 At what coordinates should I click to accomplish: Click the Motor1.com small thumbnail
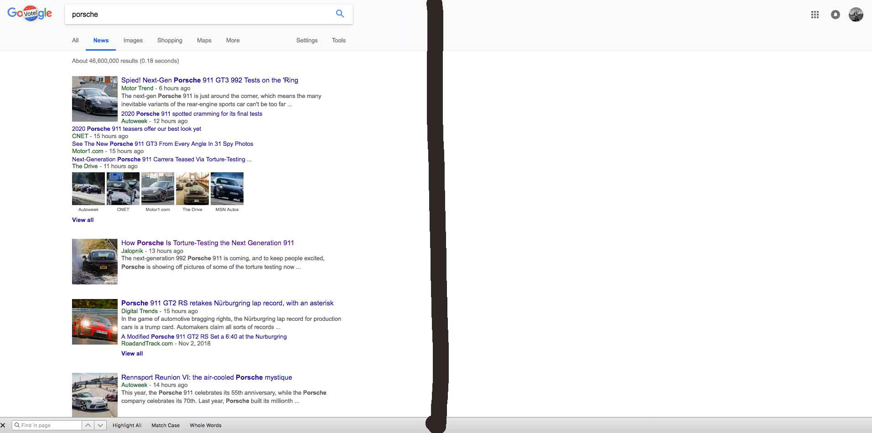(158, 189)
